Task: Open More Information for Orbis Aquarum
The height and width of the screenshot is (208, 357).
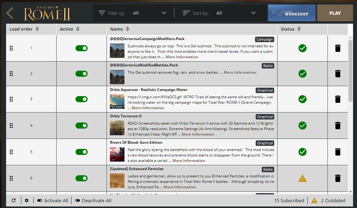Action: [x=148, y=108]
